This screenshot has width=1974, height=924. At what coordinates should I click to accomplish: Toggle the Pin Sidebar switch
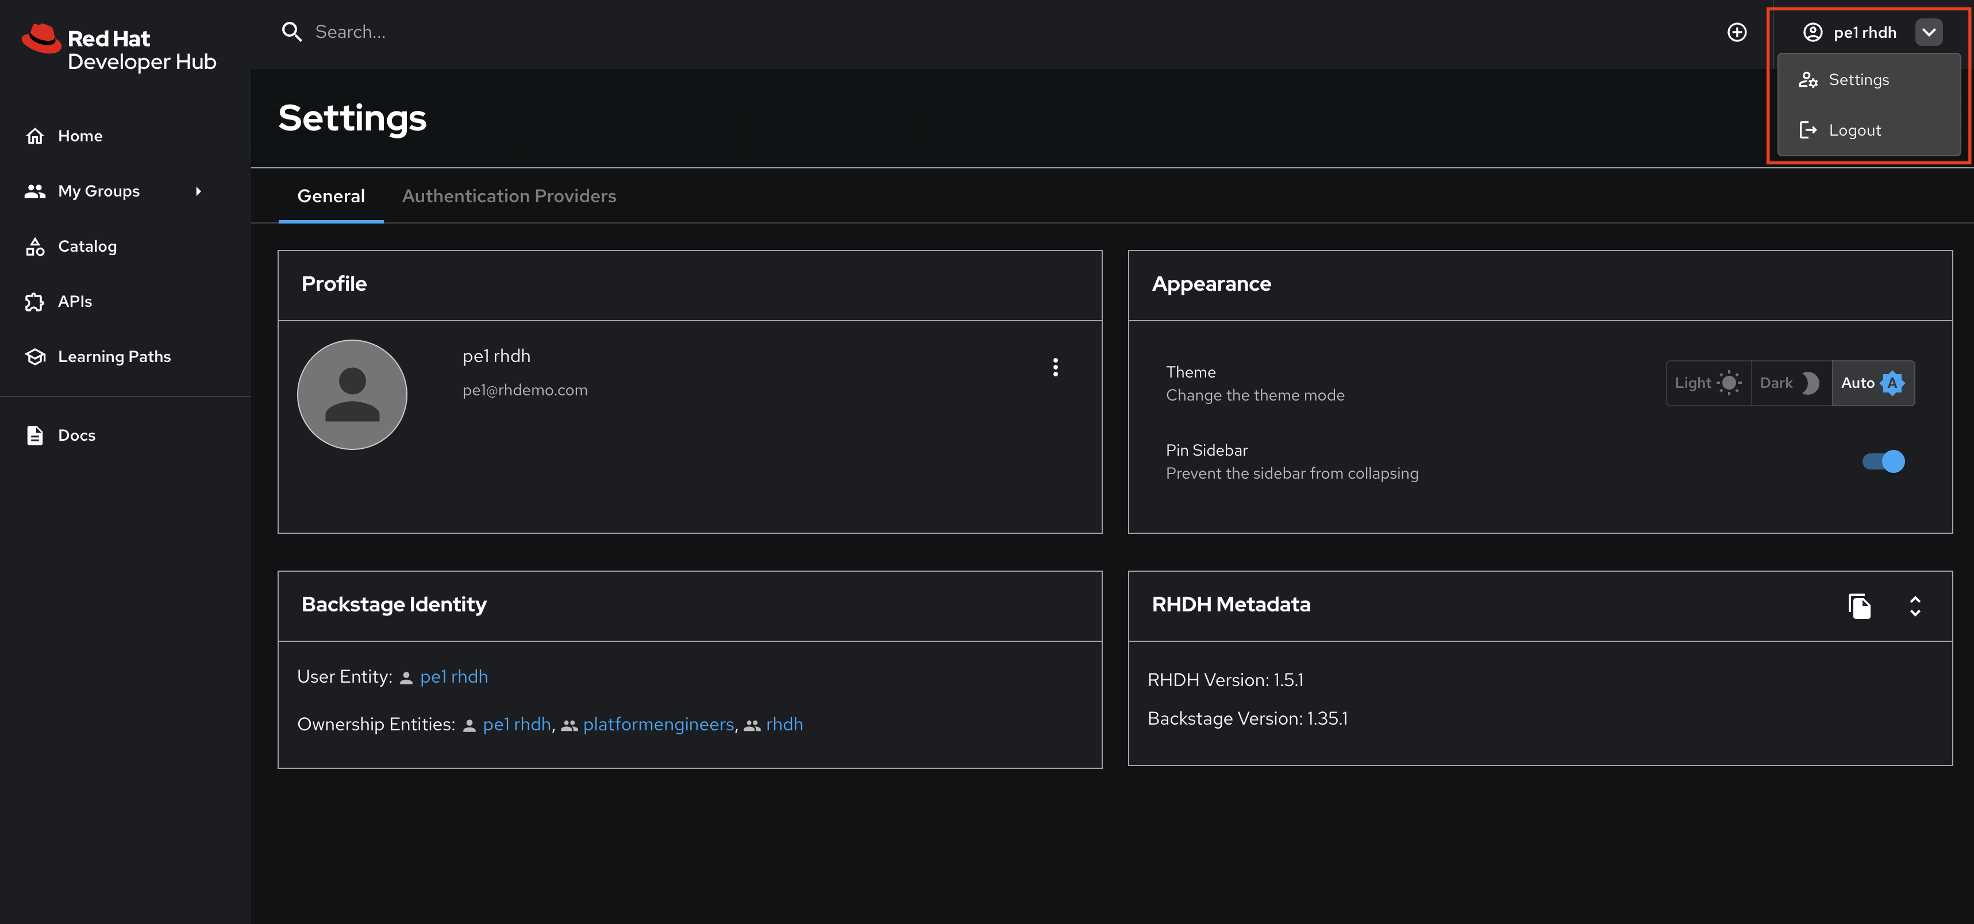click(x=1884, y=461)
